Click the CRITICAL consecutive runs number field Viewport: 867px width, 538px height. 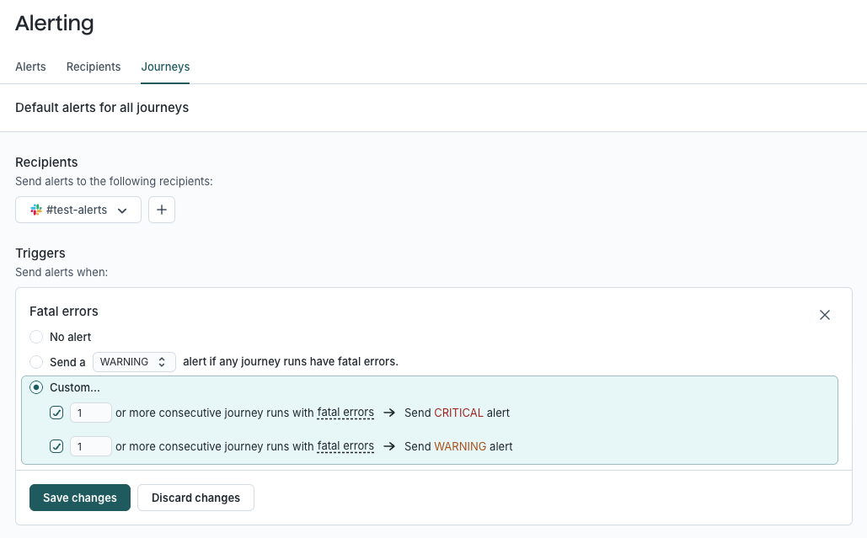click(91, 413)
